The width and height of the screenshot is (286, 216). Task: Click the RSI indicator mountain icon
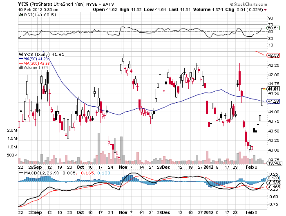(x=21, y=15)
